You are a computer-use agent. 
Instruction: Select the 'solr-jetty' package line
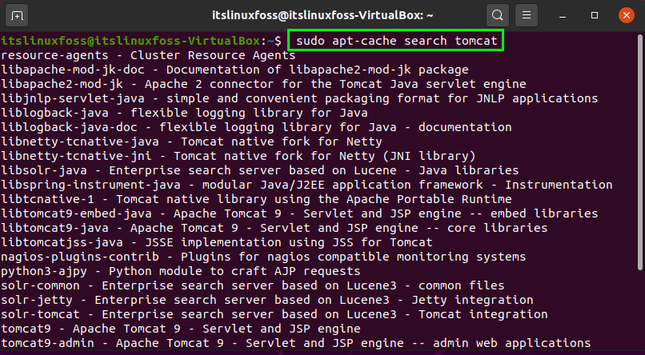(x=267, y=300)
